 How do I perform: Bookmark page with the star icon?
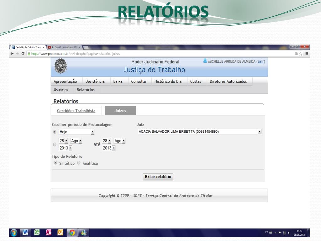(x=301, y=54)
